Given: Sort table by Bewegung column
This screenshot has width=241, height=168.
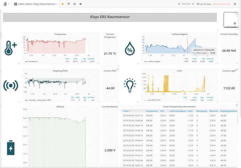Looking at the screenshot, I should [202, 111].
